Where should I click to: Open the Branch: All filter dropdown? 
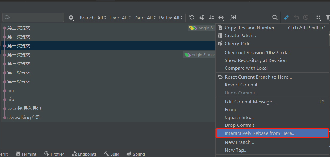(93, 18)
